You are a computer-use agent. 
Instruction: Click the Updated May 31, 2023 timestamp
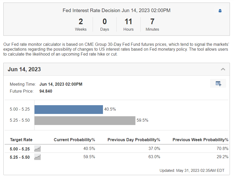pos(192,171)
